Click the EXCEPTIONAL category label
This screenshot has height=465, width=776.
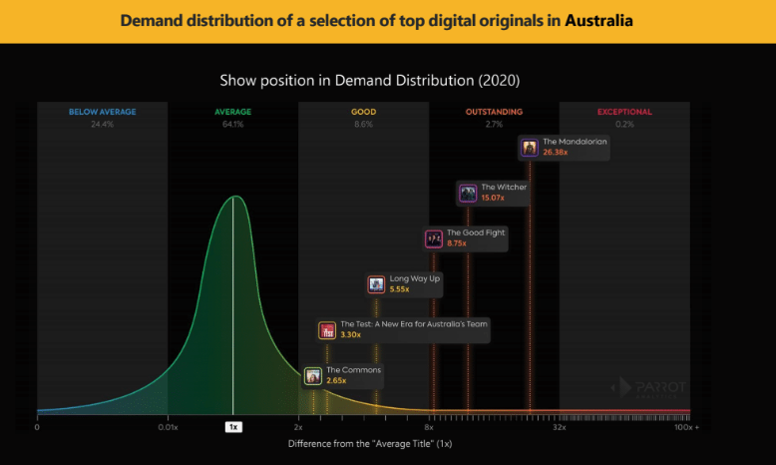click(624, 112)
